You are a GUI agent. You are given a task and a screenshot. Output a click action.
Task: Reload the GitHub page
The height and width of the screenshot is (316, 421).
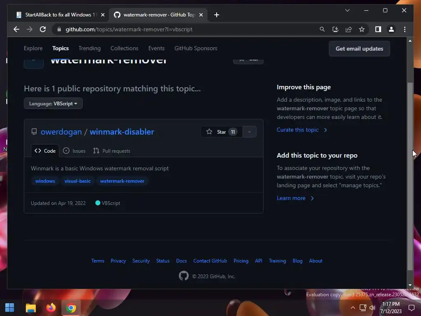pos(43,29)
